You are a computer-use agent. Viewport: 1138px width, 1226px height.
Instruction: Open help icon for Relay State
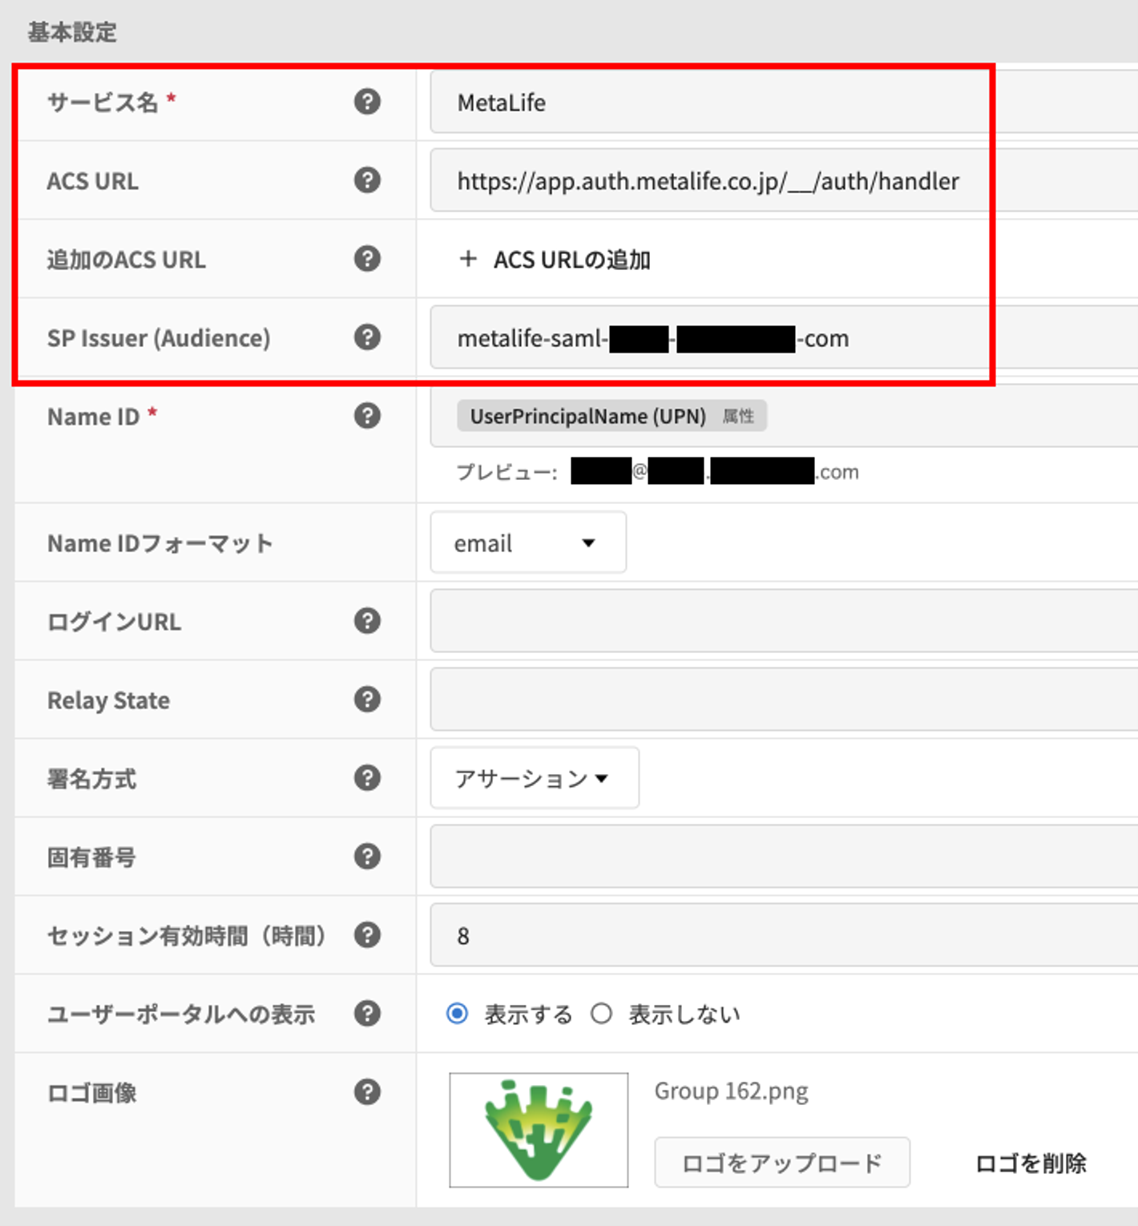click(x=367, y=700)
